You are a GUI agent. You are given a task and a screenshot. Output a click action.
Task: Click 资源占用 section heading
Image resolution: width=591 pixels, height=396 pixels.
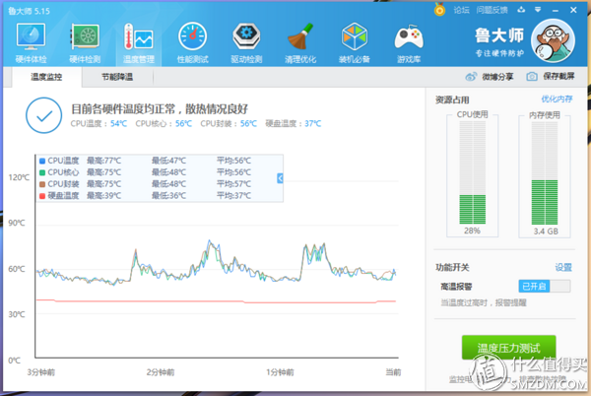[452, 99]
